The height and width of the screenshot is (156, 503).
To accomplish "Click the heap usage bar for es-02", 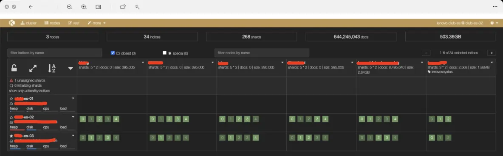I will pos(17,130).
